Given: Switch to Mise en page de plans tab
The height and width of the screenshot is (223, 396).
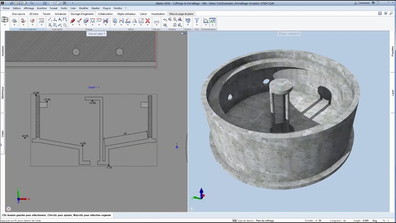Looking at the screenshot, I should pos(181,14).
